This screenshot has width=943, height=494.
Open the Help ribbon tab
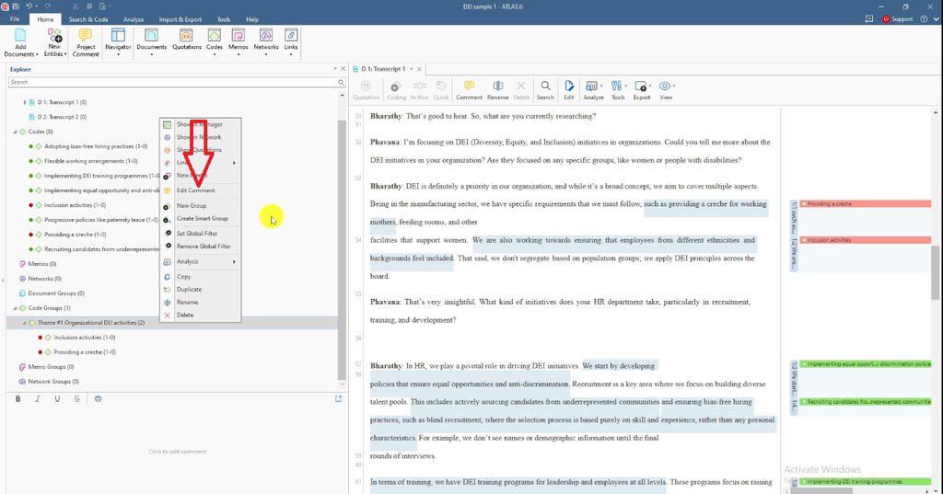[x=252, y=19]
